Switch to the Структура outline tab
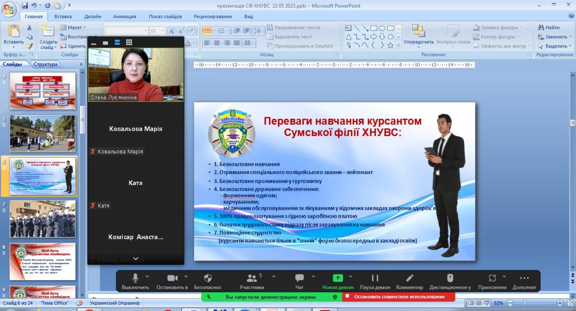The width and height of the screenshot is (576, 311). [x=46, y=64]
